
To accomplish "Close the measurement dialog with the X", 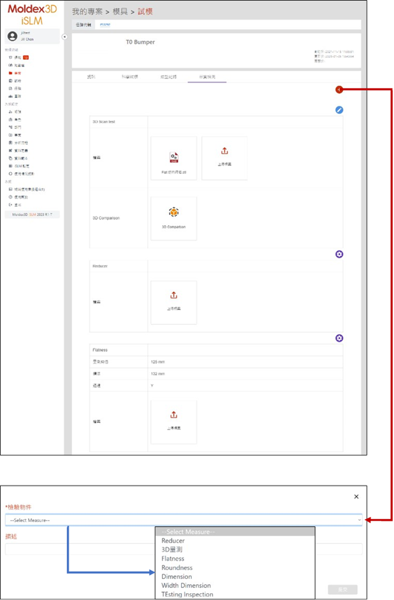I will point(356,497).
